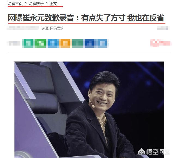Click the pink button at right
The image size is (173, 158).
pos(161,43)
